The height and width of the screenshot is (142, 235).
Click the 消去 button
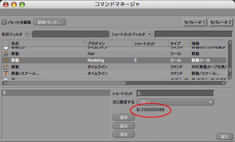[124, 134]
